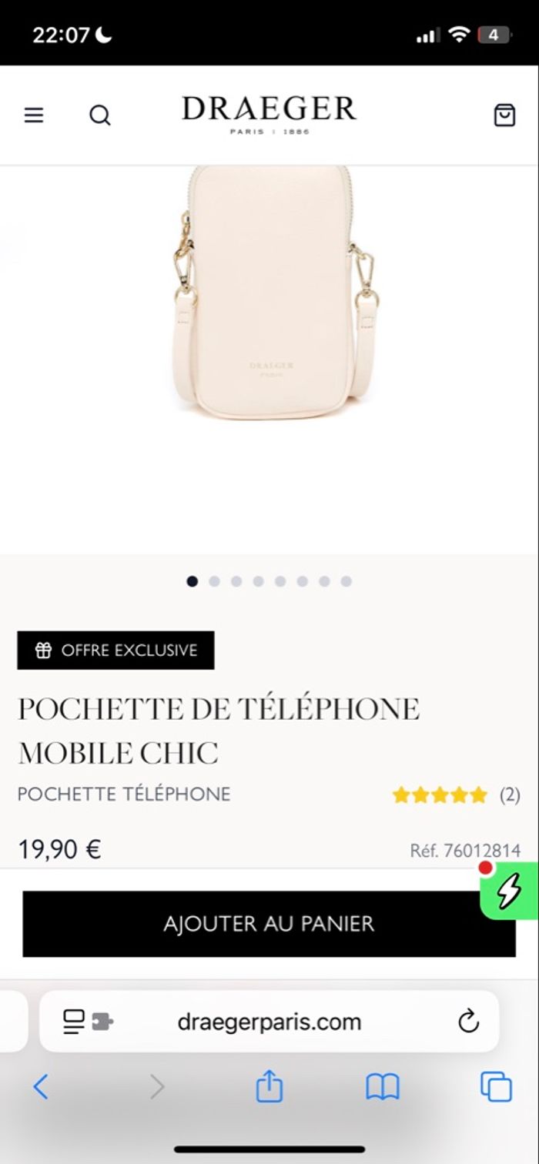Open Safari page settings reader icon
539x1164 pixels.
pyautogui.click(x=87, y=1022)
